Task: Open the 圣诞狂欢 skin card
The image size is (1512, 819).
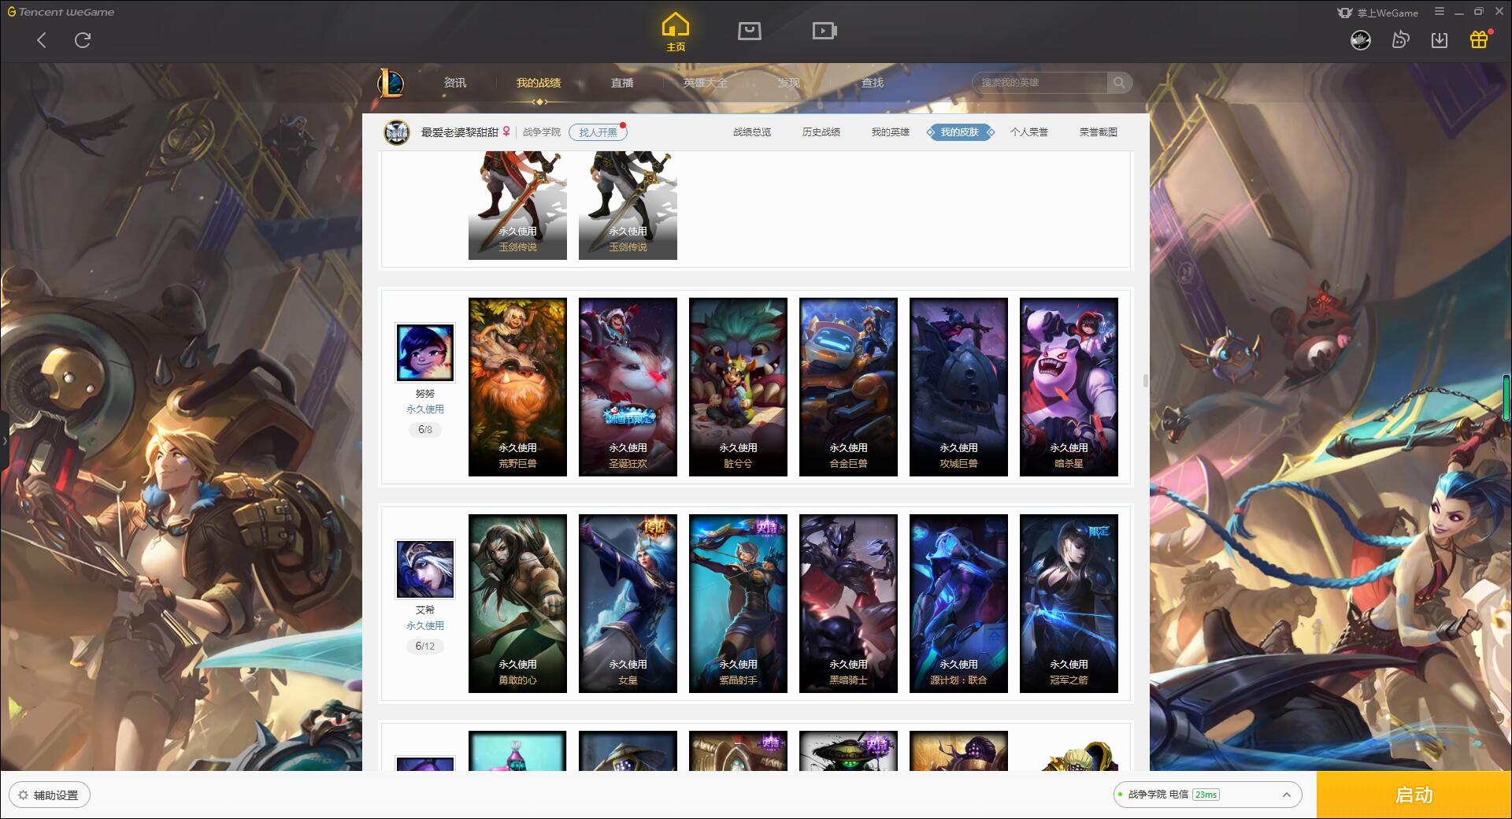Action: [628, 387]
